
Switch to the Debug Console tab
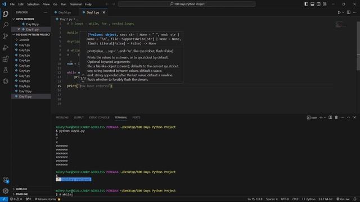(99, 117)
